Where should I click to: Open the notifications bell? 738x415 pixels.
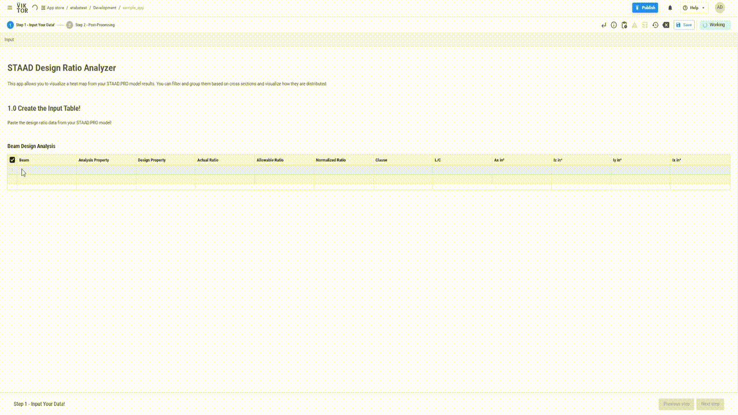(x=670, y=7)
